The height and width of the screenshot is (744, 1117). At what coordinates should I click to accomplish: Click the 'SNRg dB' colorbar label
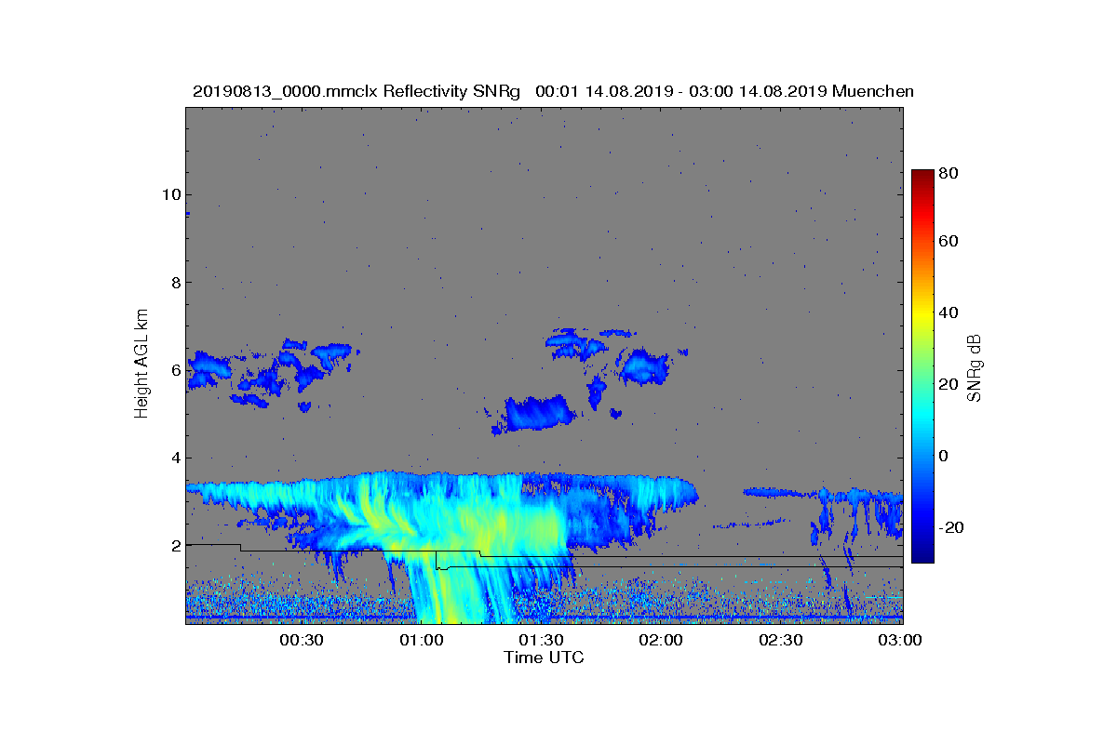point(976,368)
